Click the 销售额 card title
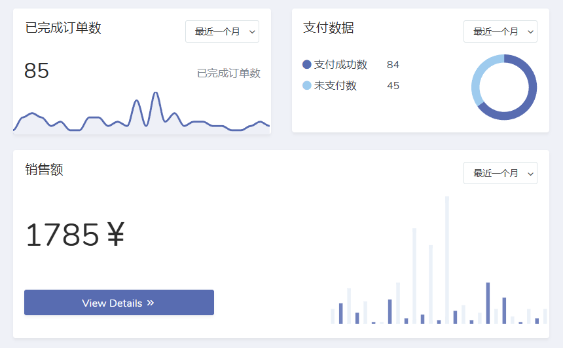Screen dimensions: 563x348 click(x=44, y=170)
